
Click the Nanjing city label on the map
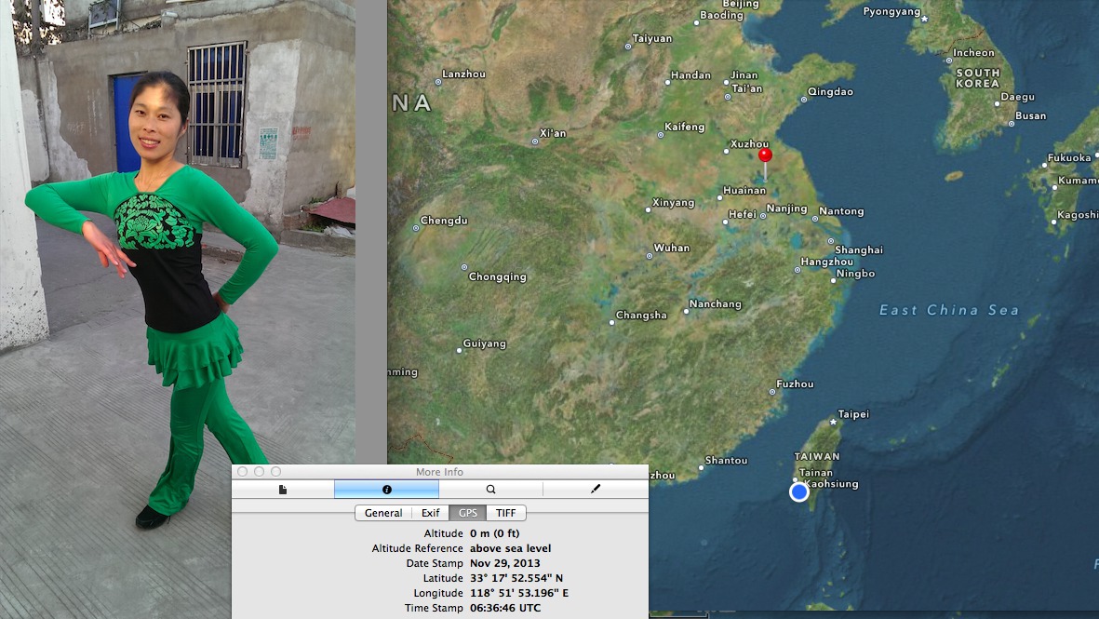786,209
